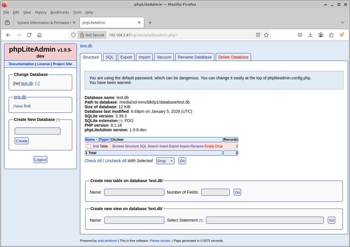
Task: Click Uncheck All tables link
Action: point(116,161)
